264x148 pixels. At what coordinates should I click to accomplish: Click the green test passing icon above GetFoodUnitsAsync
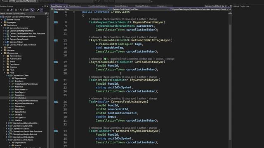(105, 59)
